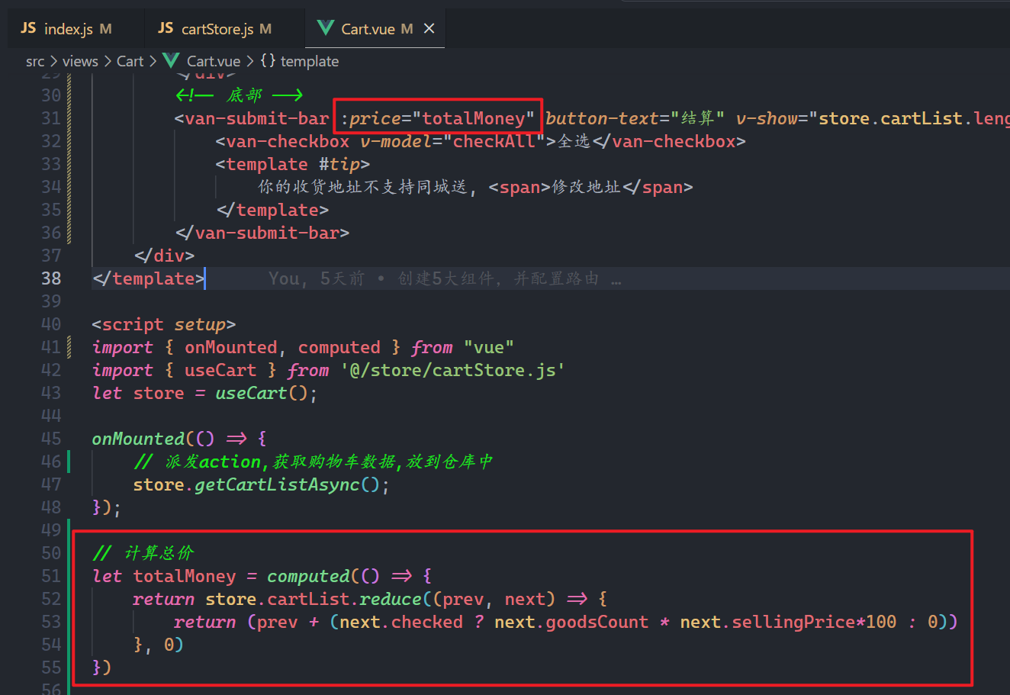Select line number 45 in the gutter

point(51,439)
